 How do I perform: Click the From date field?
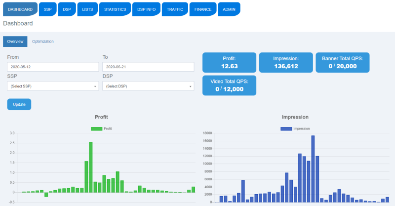pyautogui.click(x=53, y=67)
